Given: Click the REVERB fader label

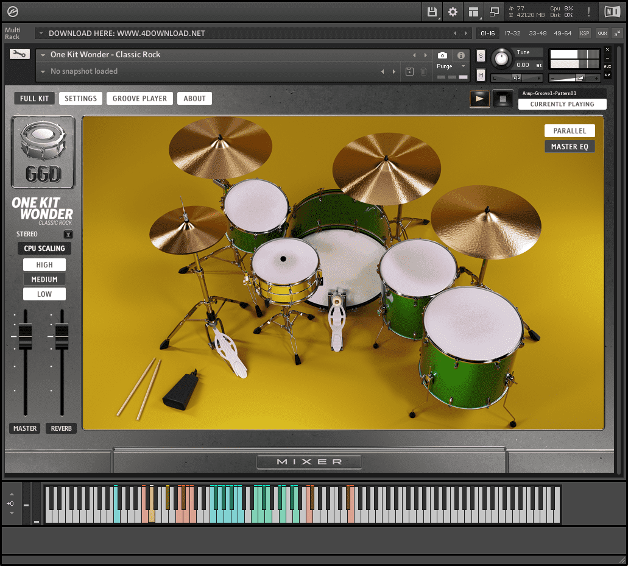Looking at the screenshot, I should 61,428.
